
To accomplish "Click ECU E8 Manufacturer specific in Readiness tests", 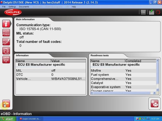I will click(x=116, y=65).
